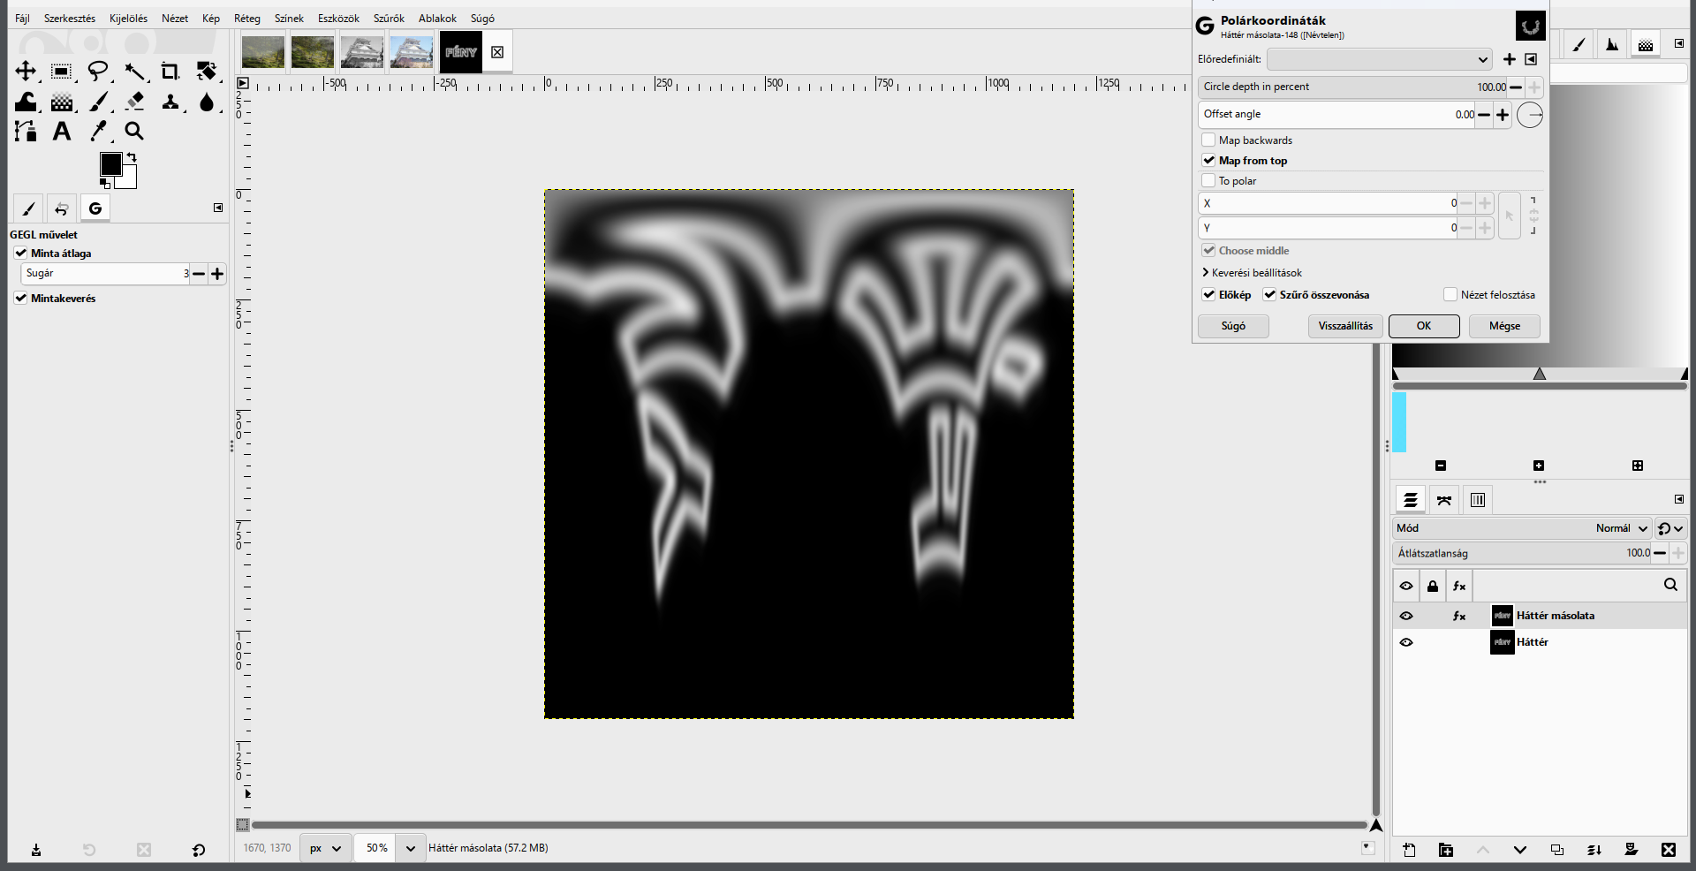Screen dimensions: 1696x871
Task: Open the dialog's preset menu arrow button
Action: click(x=1531, y=59)
